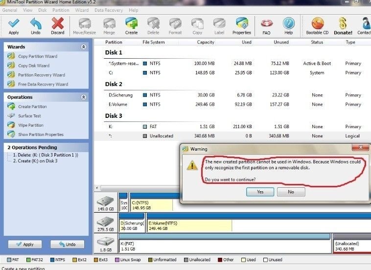Viewport: 371px width, 270px height.
Task: Choose Create Partition in Operations panel
Action: click(32, 107)
